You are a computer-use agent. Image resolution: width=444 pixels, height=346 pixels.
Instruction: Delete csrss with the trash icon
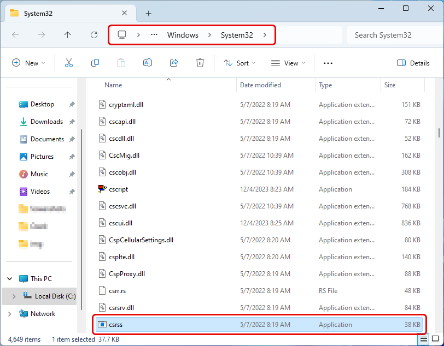click(200, 63)
